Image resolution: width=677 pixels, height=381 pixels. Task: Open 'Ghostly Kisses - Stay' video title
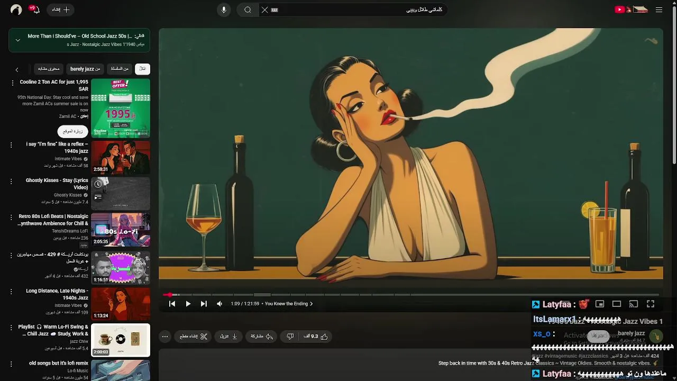tap(57, 184)
